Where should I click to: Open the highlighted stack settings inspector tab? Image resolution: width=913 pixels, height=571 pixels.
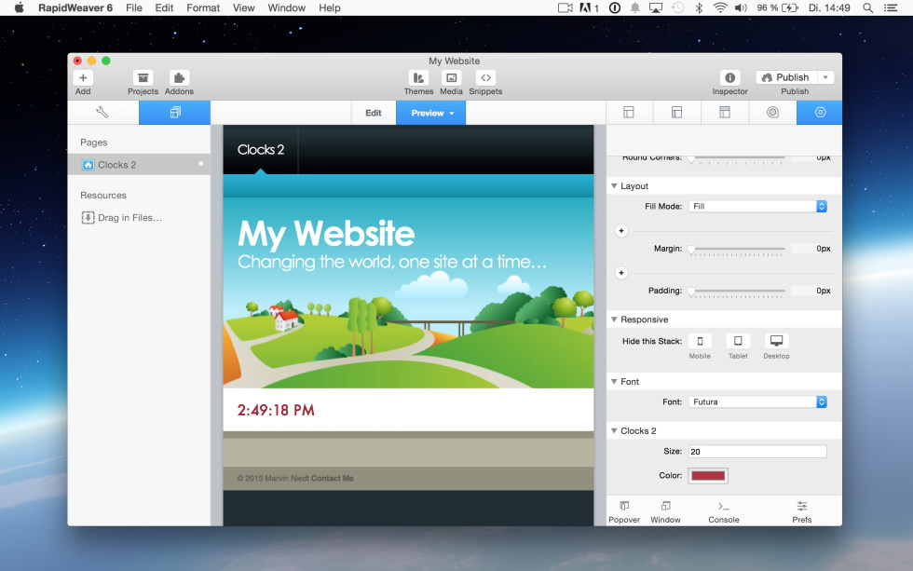[x=820, y=113]
